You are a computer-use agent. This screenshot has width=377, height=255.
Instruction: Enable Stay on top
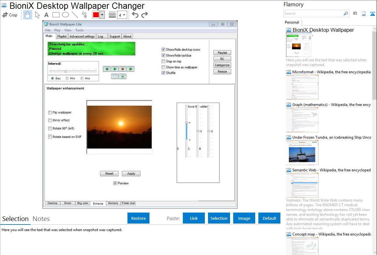[x=163, y=61]
